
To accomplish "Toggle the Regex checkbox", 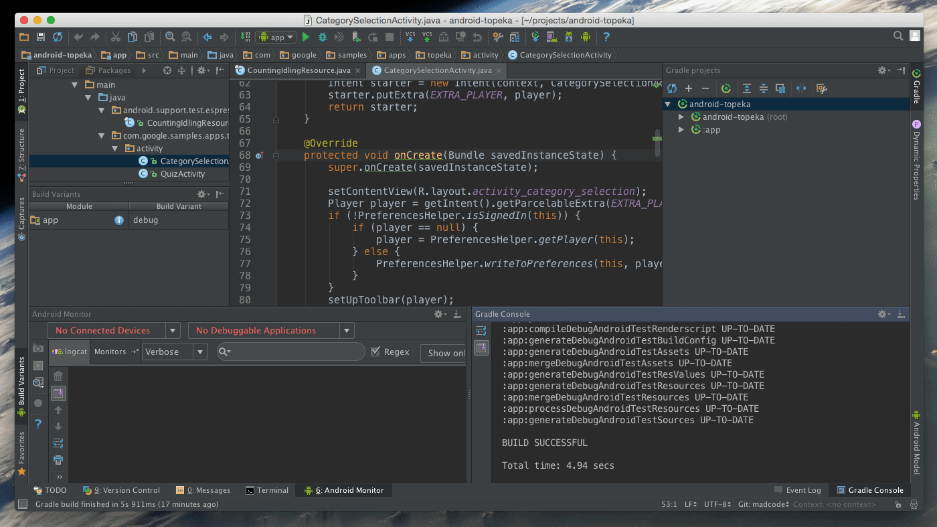I will 375,352.
